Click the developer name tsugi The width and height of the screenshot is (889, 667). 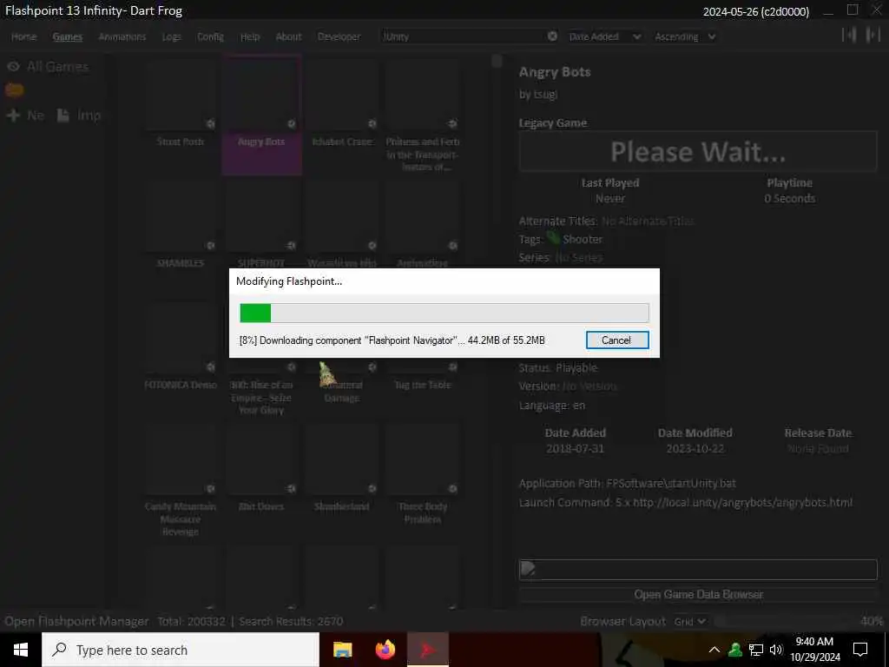(545, 95)
